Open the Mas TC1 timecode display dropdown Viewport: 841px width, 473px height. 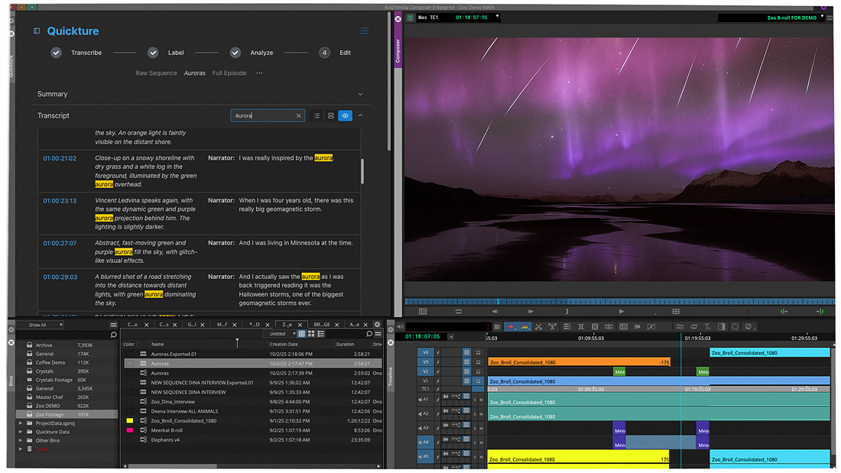pos(497,17)
